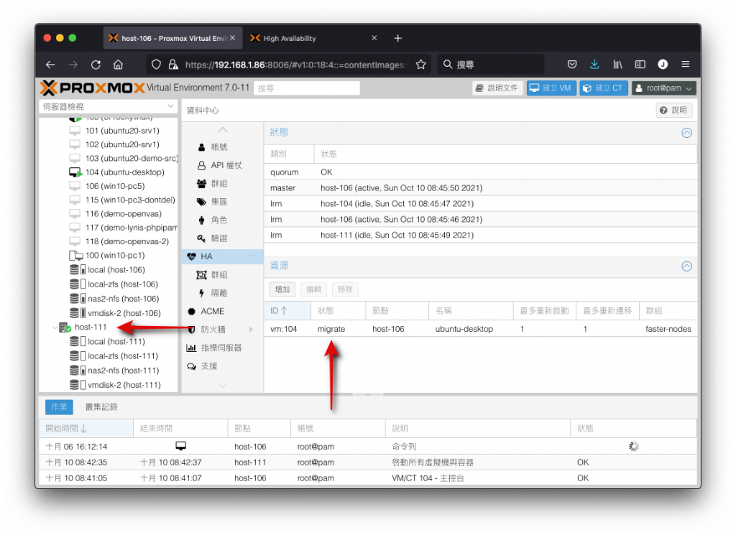The image size is (736, 535).
Task: Open the ACME menu item
Action: point(223,312)
